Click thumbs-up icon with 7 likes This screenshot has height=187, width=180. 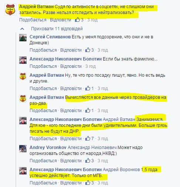point(88,138)
